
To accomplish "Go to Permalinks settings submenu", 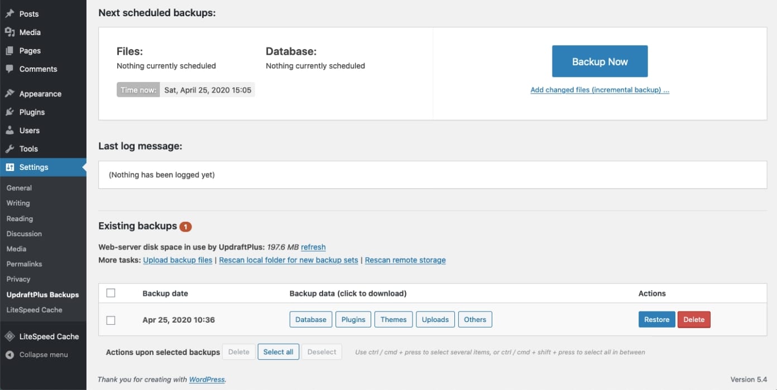I will (x=24, y=264).
